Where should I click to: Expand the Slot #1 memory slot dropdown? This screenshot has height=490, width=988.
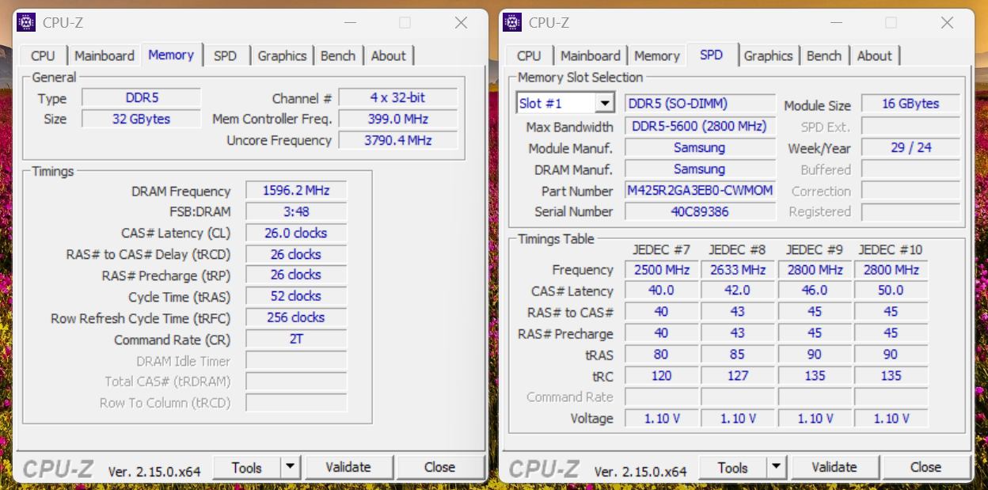tap(606, 104)
